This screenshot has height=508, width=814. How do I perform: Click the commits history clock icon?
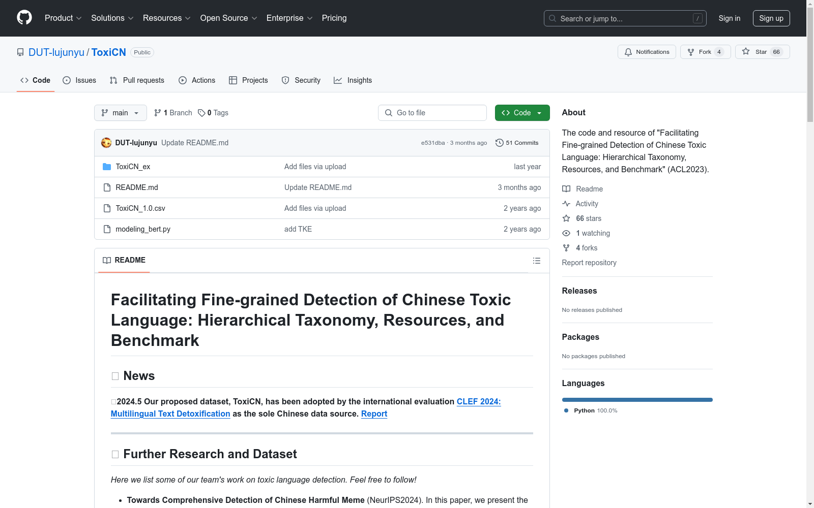coord(500,143)
